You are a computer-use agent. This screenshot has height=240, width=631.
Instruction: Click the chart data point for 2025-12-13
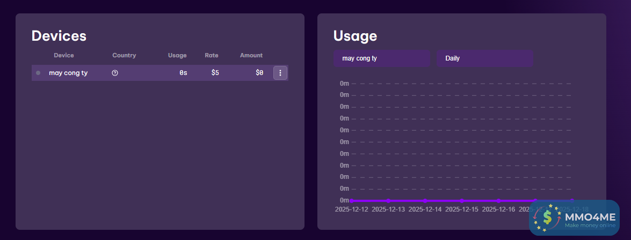coord(388,200)
